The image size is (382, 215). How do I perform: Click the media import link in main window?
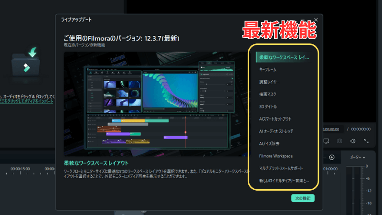(26, 101)
